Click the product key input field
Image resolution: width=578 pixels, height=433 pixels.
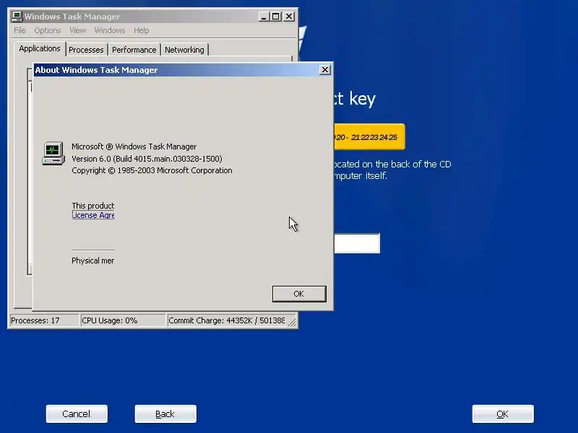click(x=357, y=243)
